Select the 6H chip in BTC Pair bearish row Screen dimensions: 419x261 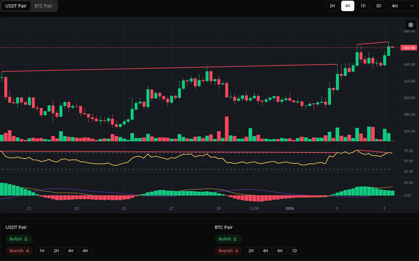click(280, 251)
